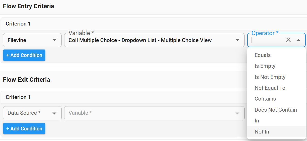Choose the Is Empty operator

tap(265, 66)
